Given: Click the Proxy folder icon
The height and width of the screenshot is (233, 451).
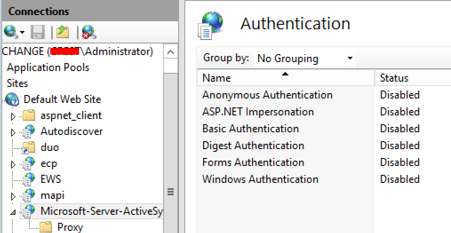Looking at the screenshot, I should (46, 227).
